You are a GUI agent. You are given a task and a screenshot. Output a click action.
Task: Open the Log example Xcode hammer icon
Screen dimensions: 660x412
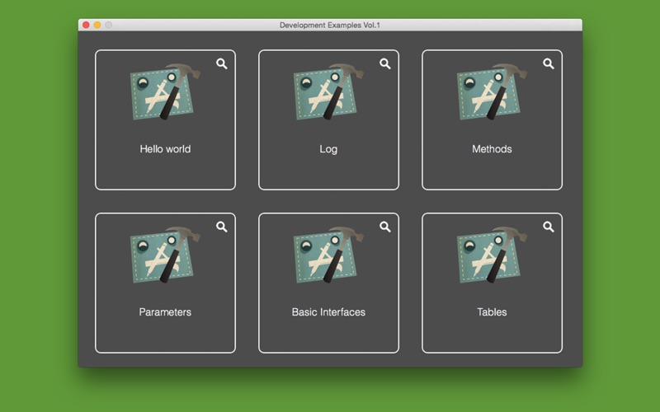[328, 91]
